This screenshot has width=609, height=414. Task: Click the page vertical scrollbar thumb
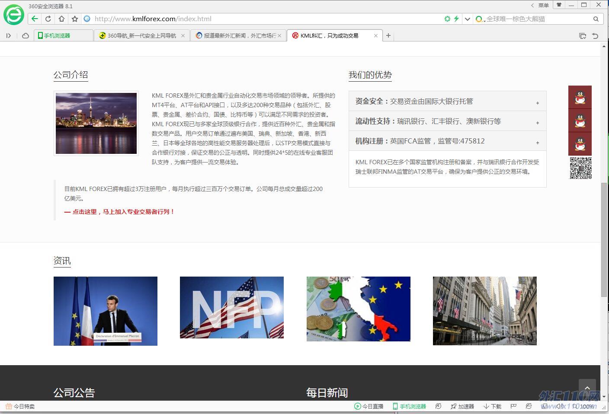[x=604, y=240]
